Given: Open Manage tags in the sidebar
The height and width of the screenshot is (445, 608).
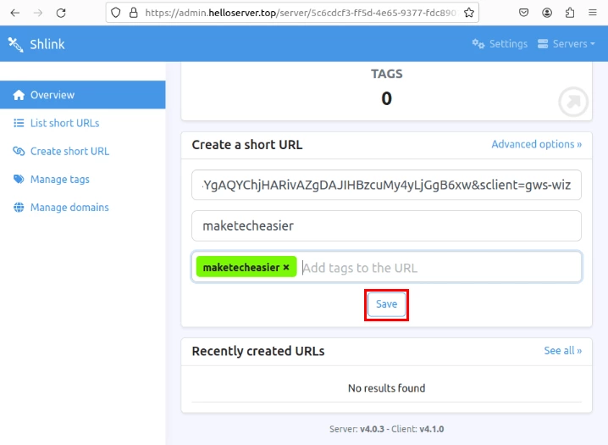Looking at the screenshot, I should (83, 179).
